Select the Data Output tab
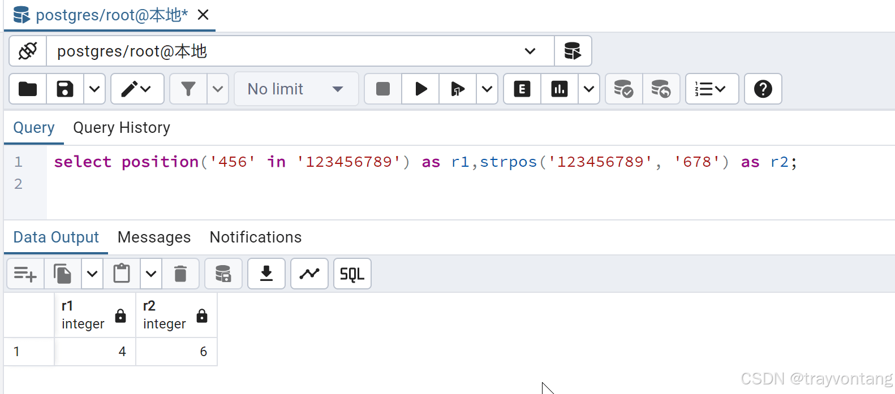Viewport: 895px width, 394px height. point(56,237)
